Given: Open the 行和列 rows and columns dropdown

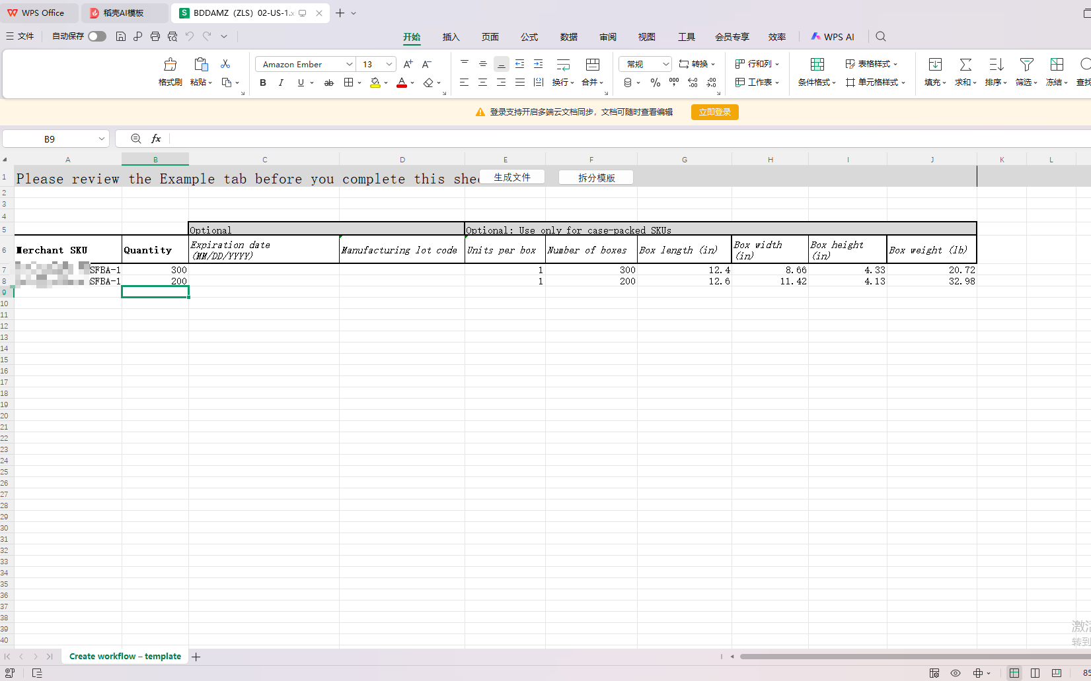Looking at the screenshot, I should click(757, 64).
